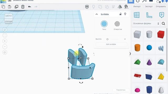The height and width of the screenshot is (94, 168).
Task: Undo the last action
Action: click(30, 7)
